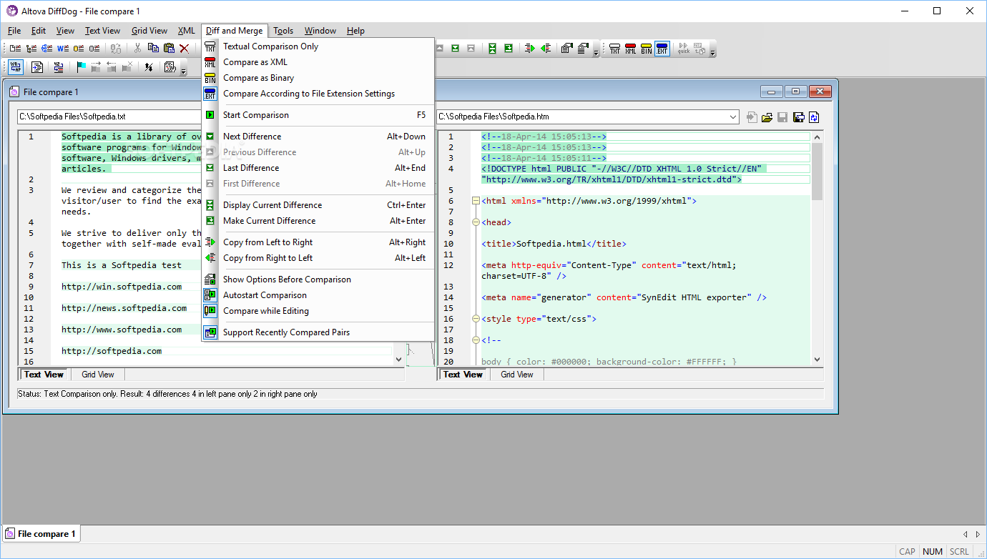The width and height of the screenshot is (987, 559).
Task: Collapse the head element fold marker
Action: coord(476,222)
